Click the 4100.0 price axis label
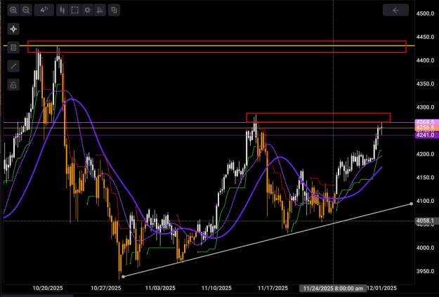Screen dimensions: 439x297 pos(425,201)
